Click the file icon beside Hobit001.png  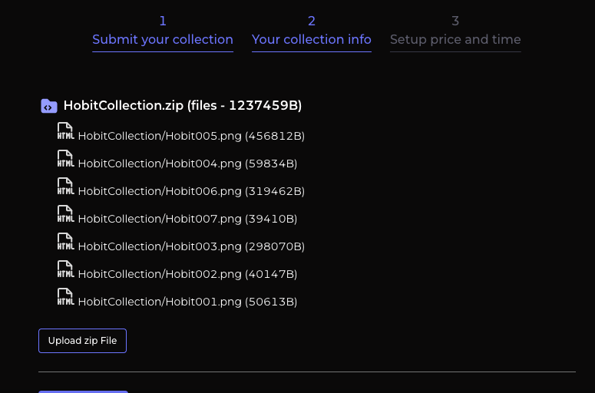click(65, 298)
